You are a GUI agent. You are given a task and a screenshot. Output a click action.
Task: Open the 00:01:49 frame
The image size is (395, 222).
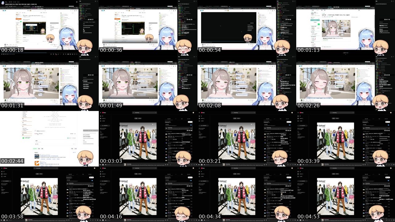click(x=148, y=83)
